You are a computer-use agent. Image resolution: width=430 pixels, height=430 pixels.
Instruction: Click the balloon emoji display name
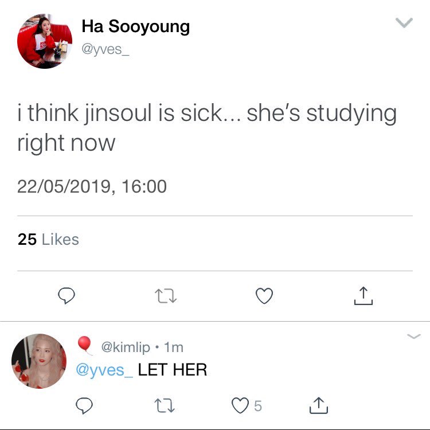click(85, 345)
